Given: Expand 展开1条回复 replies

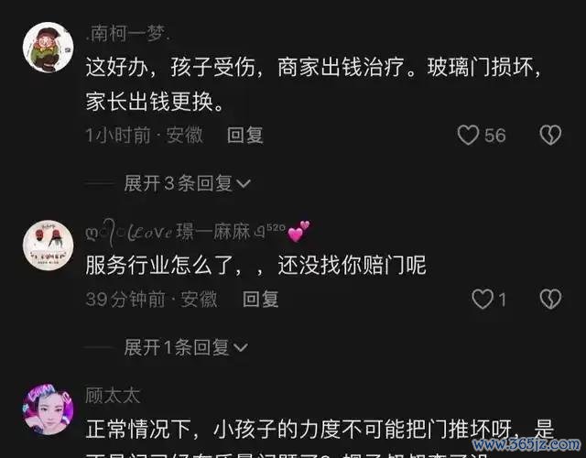Looking at the screenshot, I should (x=185, y=348).
